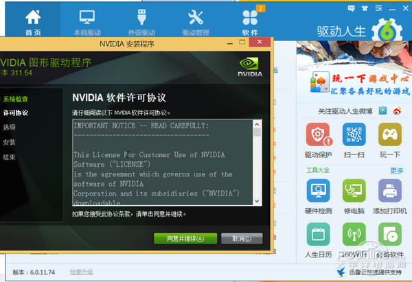This screenshot has width=412, height=282.
Task: Close the NVIDIA 安装程序 window
Action: (x=260, y=42)
